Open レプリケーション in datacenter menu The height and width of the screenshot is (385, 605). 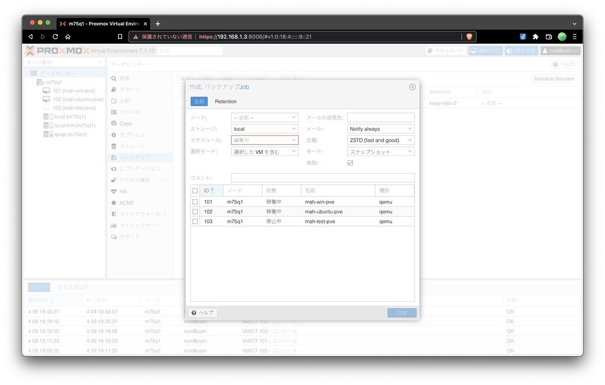click(x=140, y=169)
